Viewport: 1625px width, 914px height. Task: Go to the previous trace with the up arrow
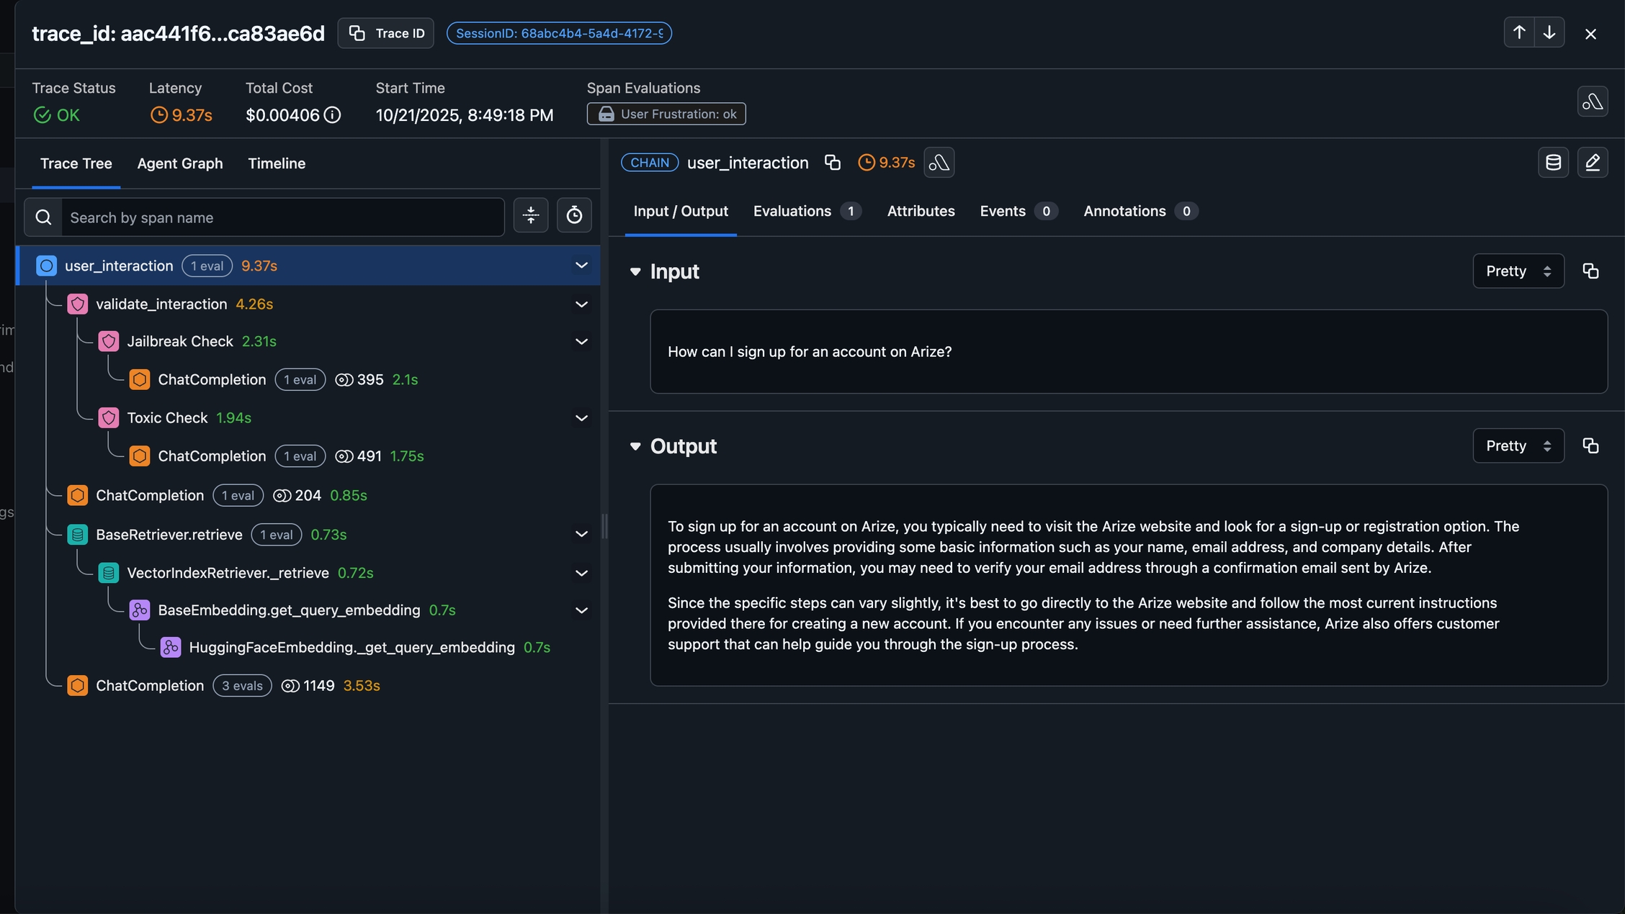[1519, 33]
